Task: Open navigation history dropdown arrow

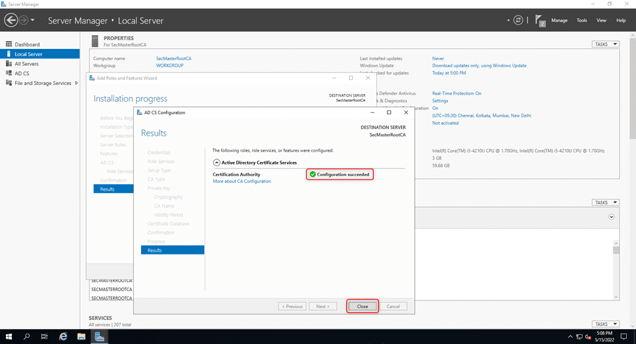Action: 33,20
